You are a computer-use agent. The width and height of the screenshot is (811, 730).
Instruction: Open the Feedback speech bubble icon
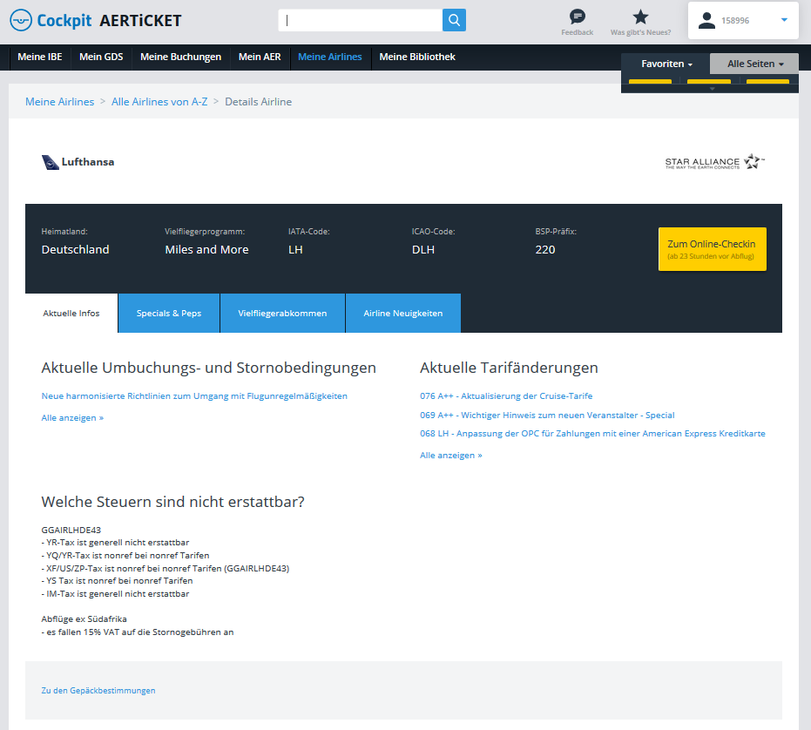577,17
